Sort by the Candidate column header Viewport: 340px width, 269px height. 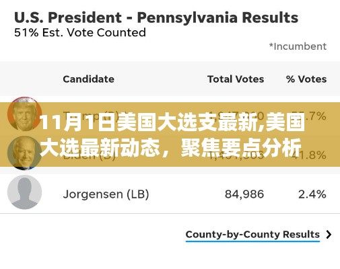(88, 79)
